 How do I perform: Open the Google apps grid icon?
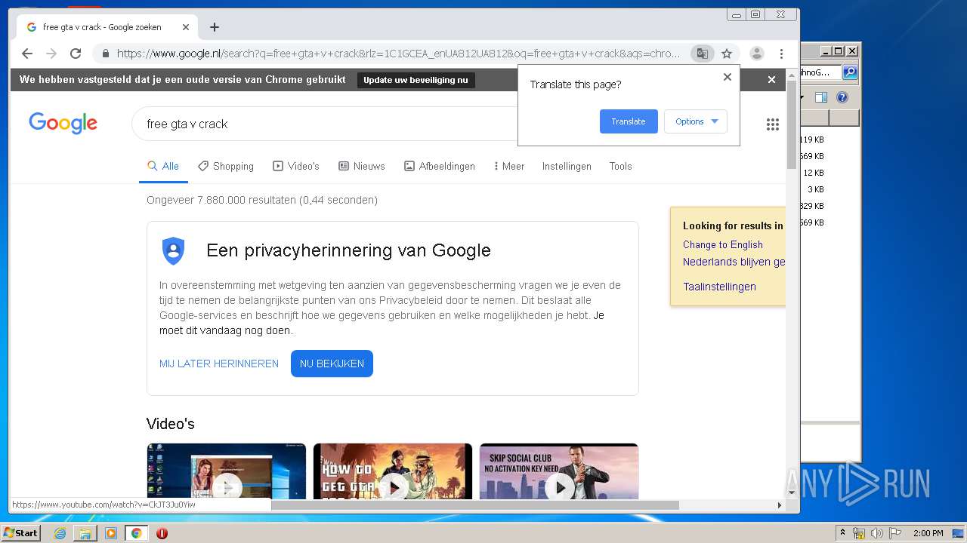pos(772,124)
